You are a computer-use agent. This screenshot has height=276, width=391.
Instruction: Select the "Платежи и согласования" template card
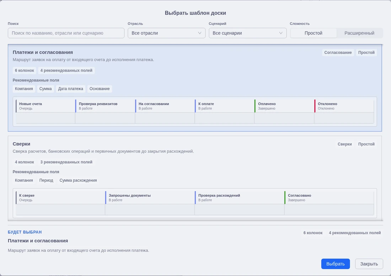(195, 88)
